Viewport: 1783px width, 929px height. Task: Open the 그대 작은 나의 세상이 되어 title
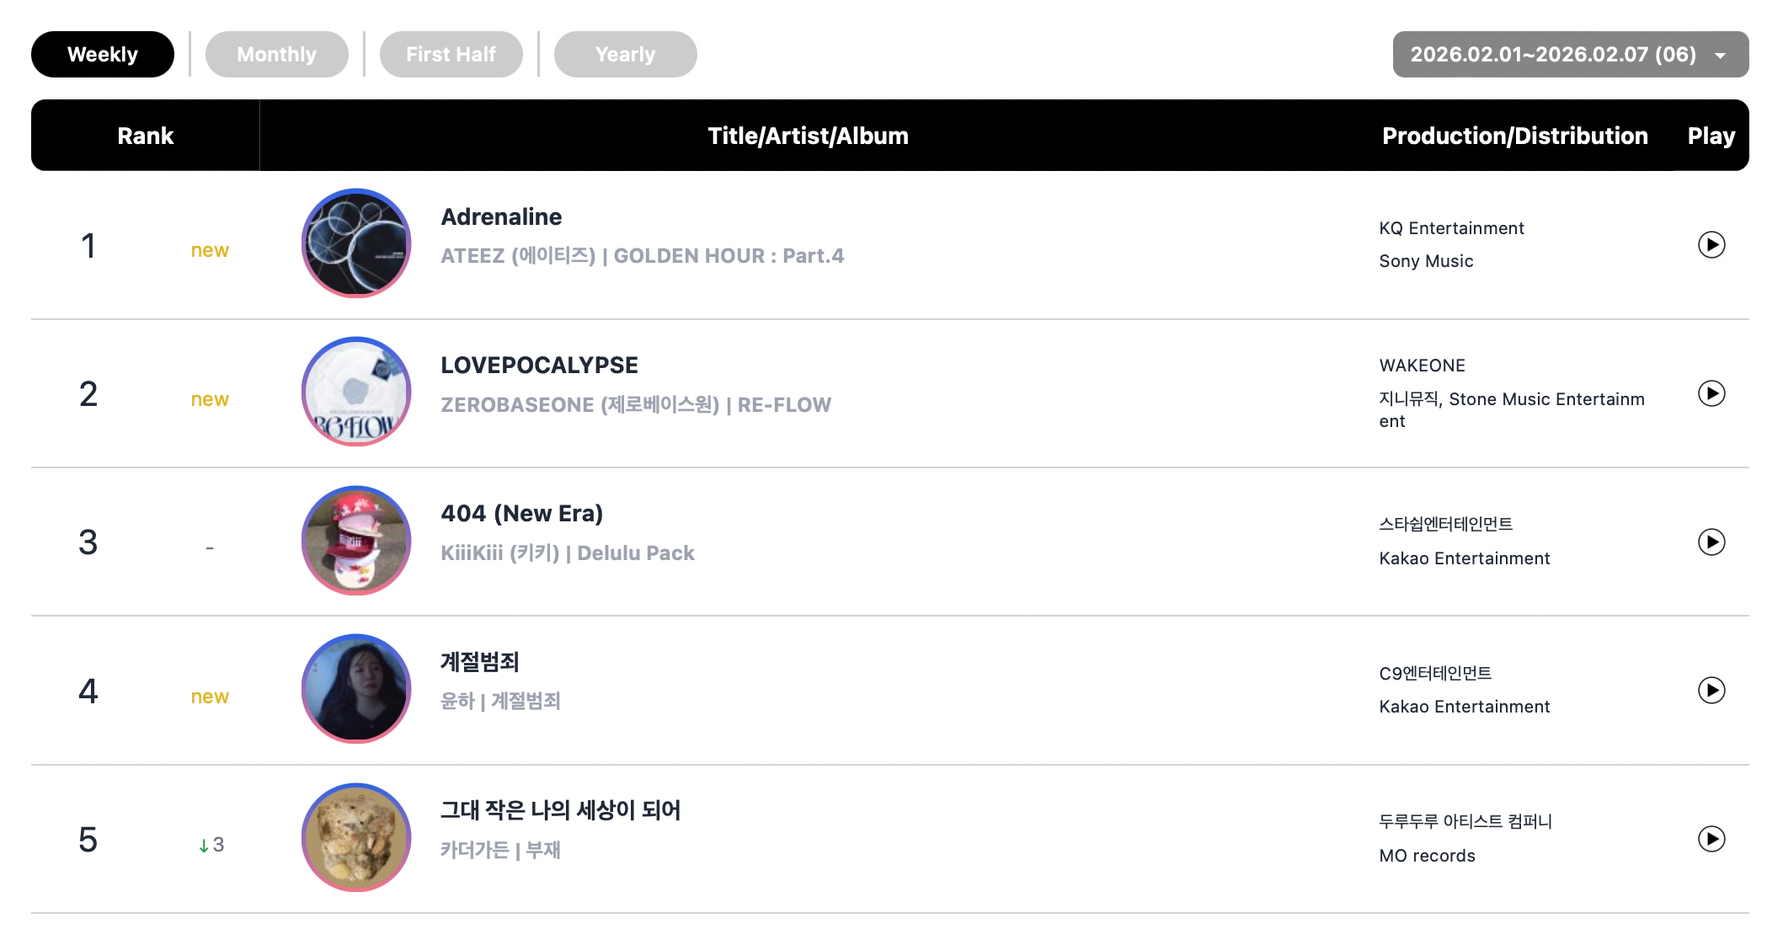[560, 810]
